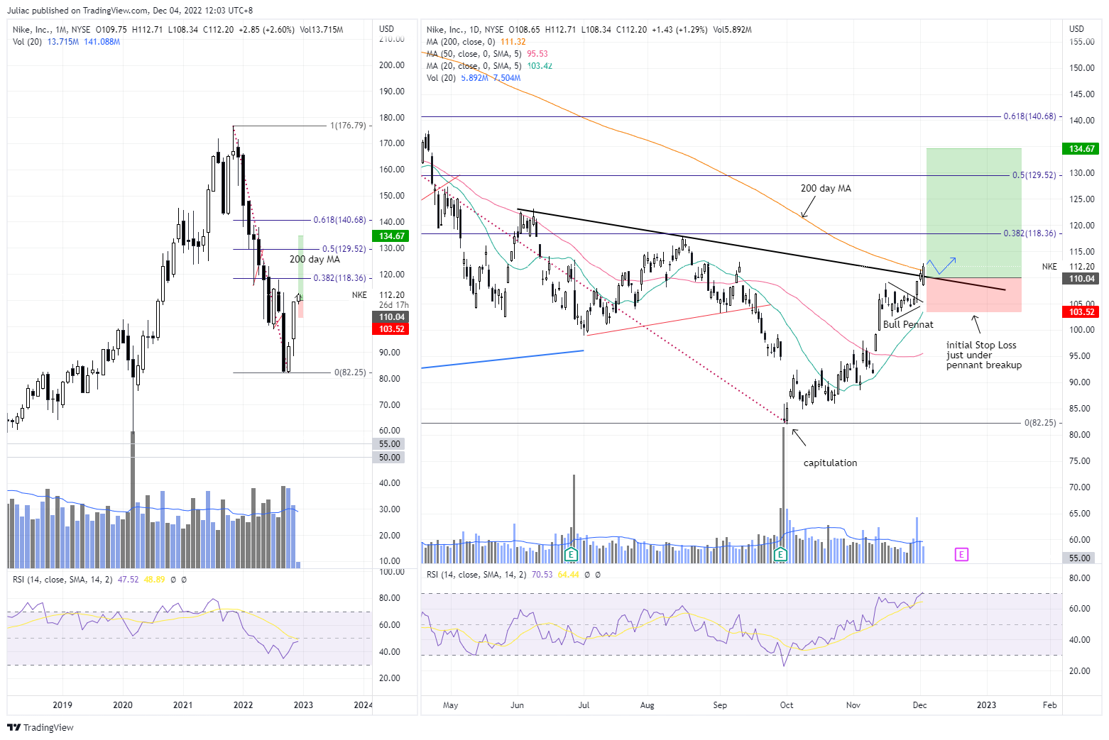This screenshot has width=1109, height=740.
Task: Click the July earnings E marker on daily chart
Action: click(571, 554)
